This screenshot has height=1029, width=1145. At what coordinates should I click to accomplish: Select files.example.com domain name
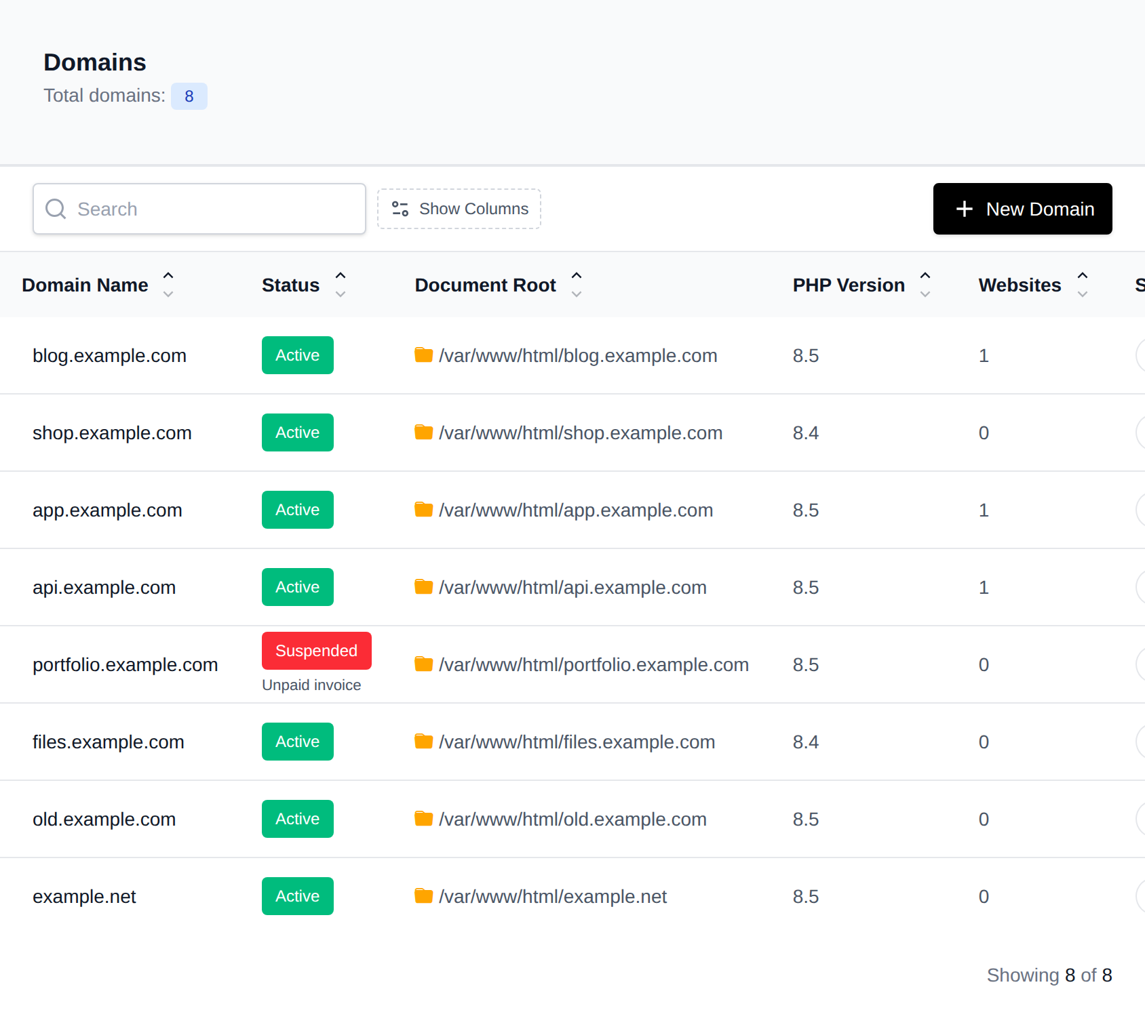pos(109,742)
